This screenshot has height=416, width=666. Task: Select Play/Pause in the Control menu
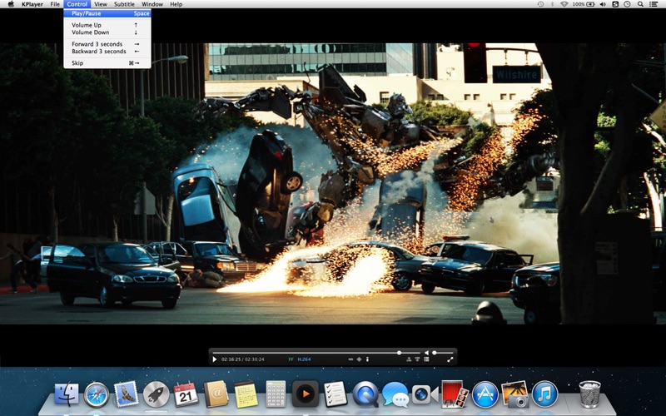107,13
